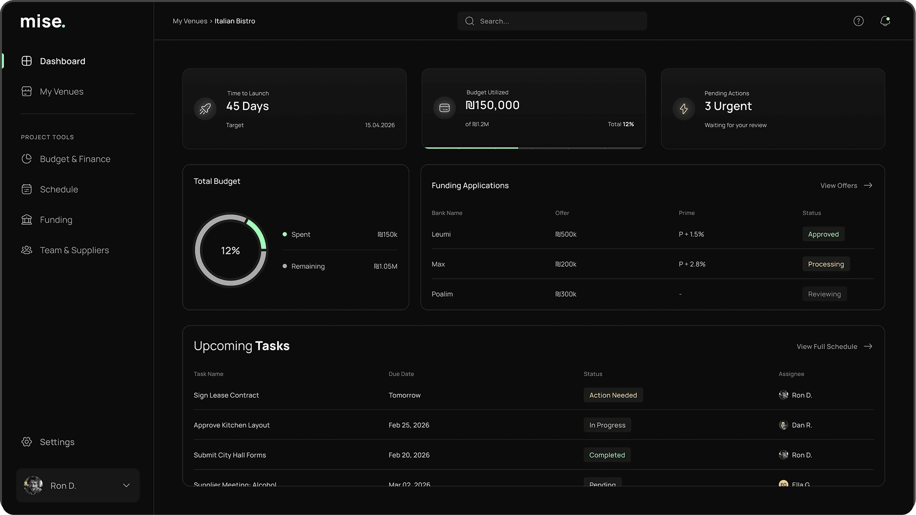Click the Prime column header
Screen dimensions: 916x515
pos(687,213)
